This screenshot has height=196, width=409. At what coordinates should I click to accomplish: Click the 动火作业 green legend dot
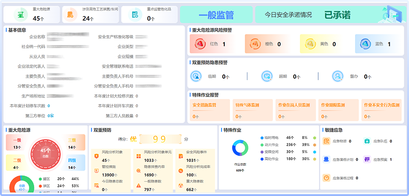click(262, 145)
